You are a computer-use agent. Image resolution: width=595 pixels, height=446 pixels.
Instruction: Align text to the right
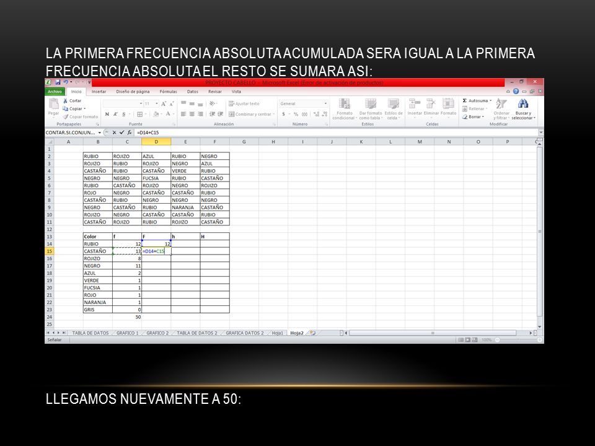pos(200,114)
